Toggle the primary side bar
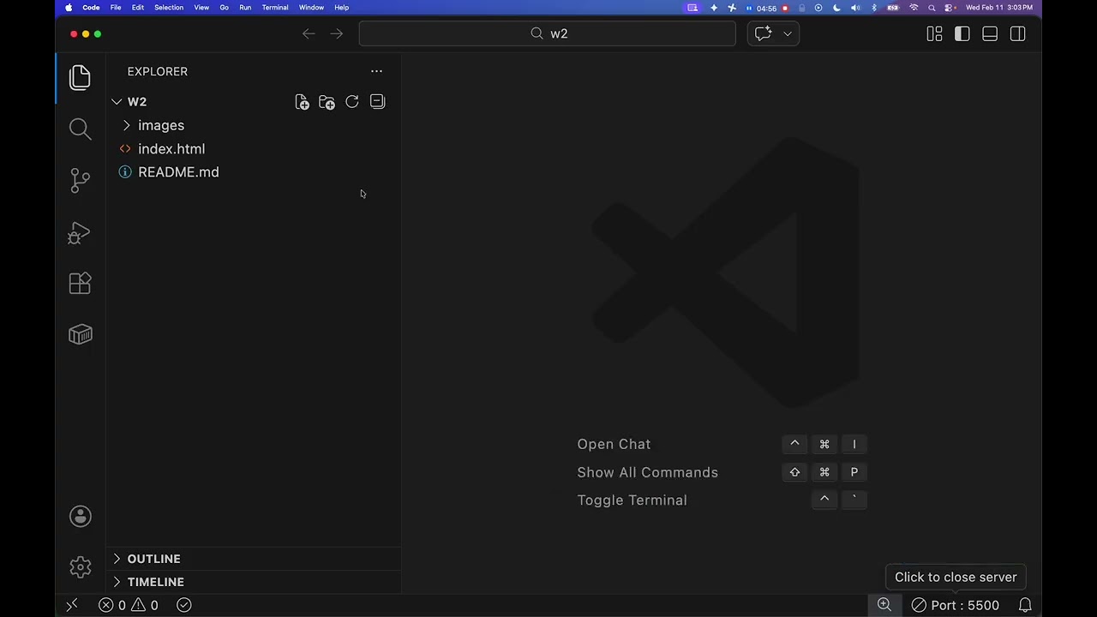1097x617 pixels. coord(962,33)
